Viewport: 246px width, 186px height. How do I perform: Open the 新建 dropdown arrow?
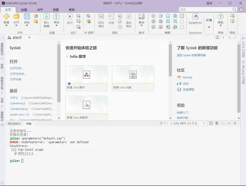(6, 25)
